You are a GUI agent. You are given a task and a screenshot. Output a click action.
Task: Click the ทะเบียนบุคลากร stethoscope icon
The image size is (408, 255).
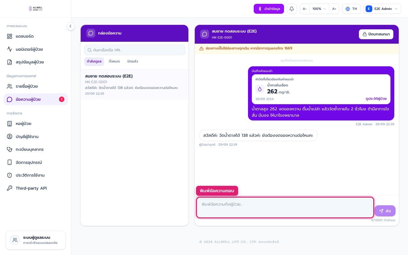tap(10, 149)
